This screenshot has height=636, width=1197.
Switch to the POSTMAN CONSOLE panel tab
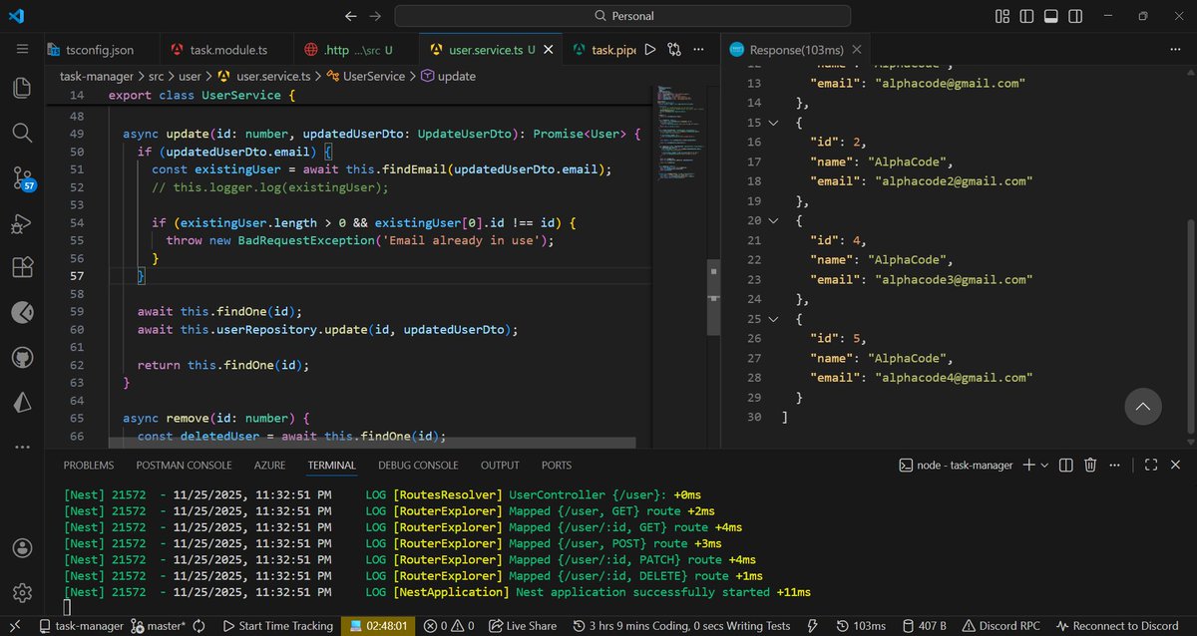pyautogui.click(x=184, y=465)
